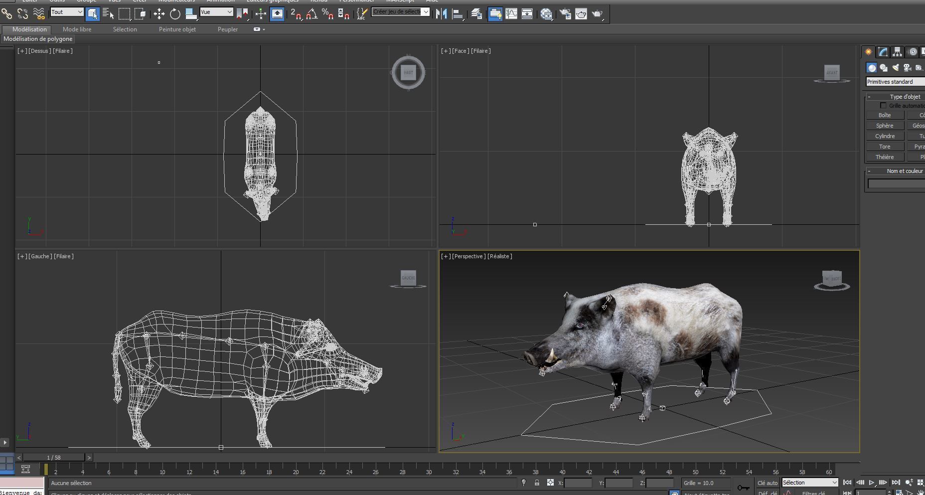Viewport: 925px width, 495px height.
Task: Select the Shapes category icon
Action: (884, 68)
